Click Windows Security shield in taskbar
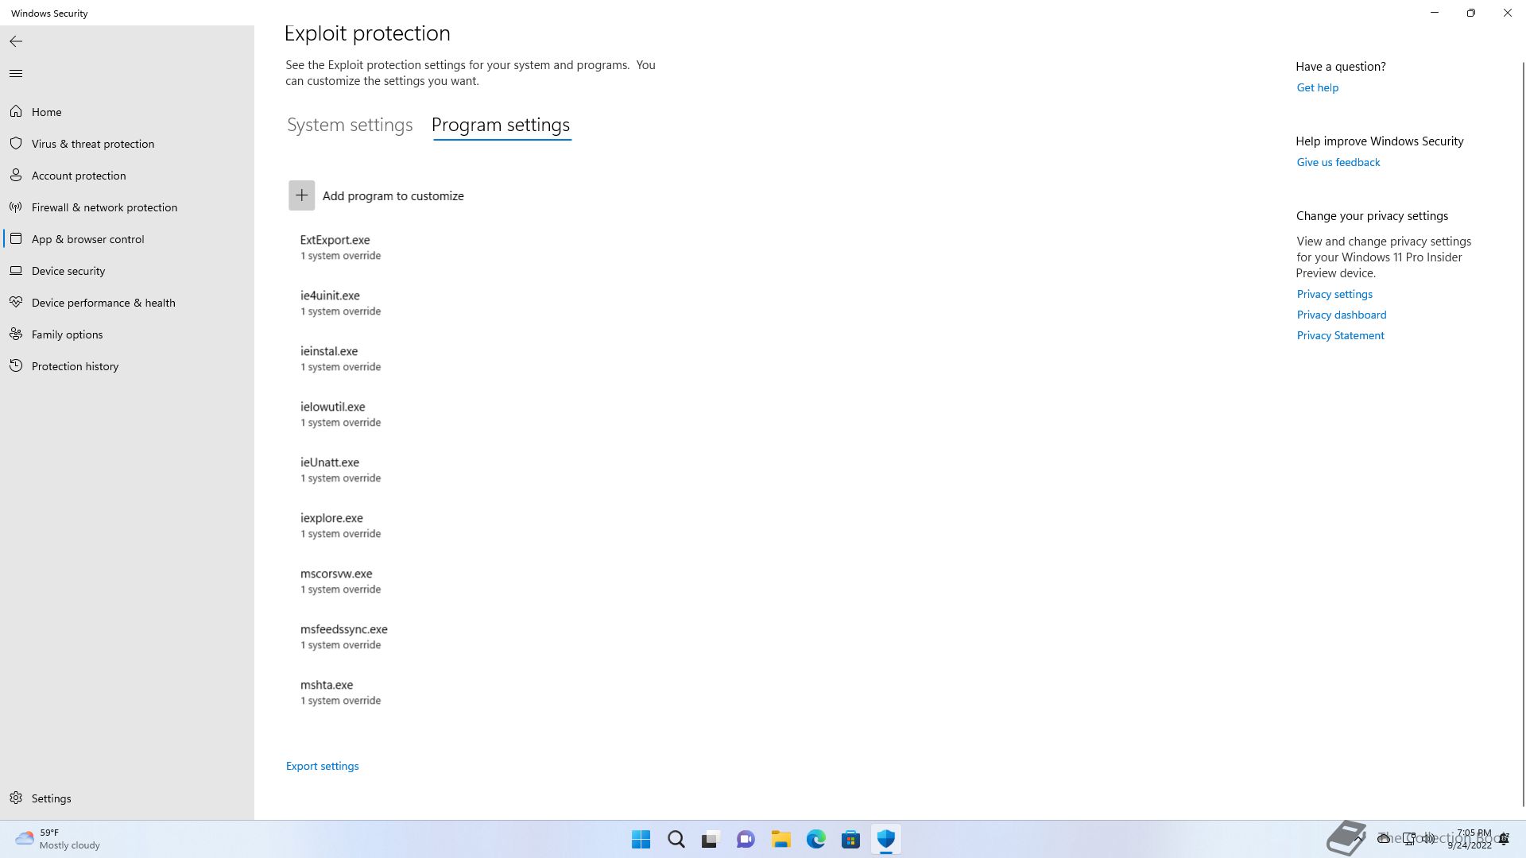 click(x=885, y=839)
